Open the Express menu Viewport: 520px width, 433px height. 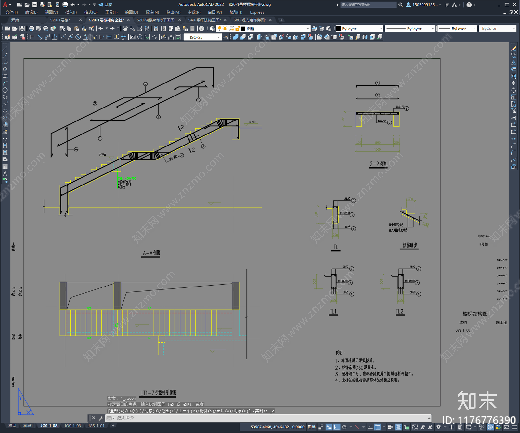pyautogui.click(x=257, y=12)
